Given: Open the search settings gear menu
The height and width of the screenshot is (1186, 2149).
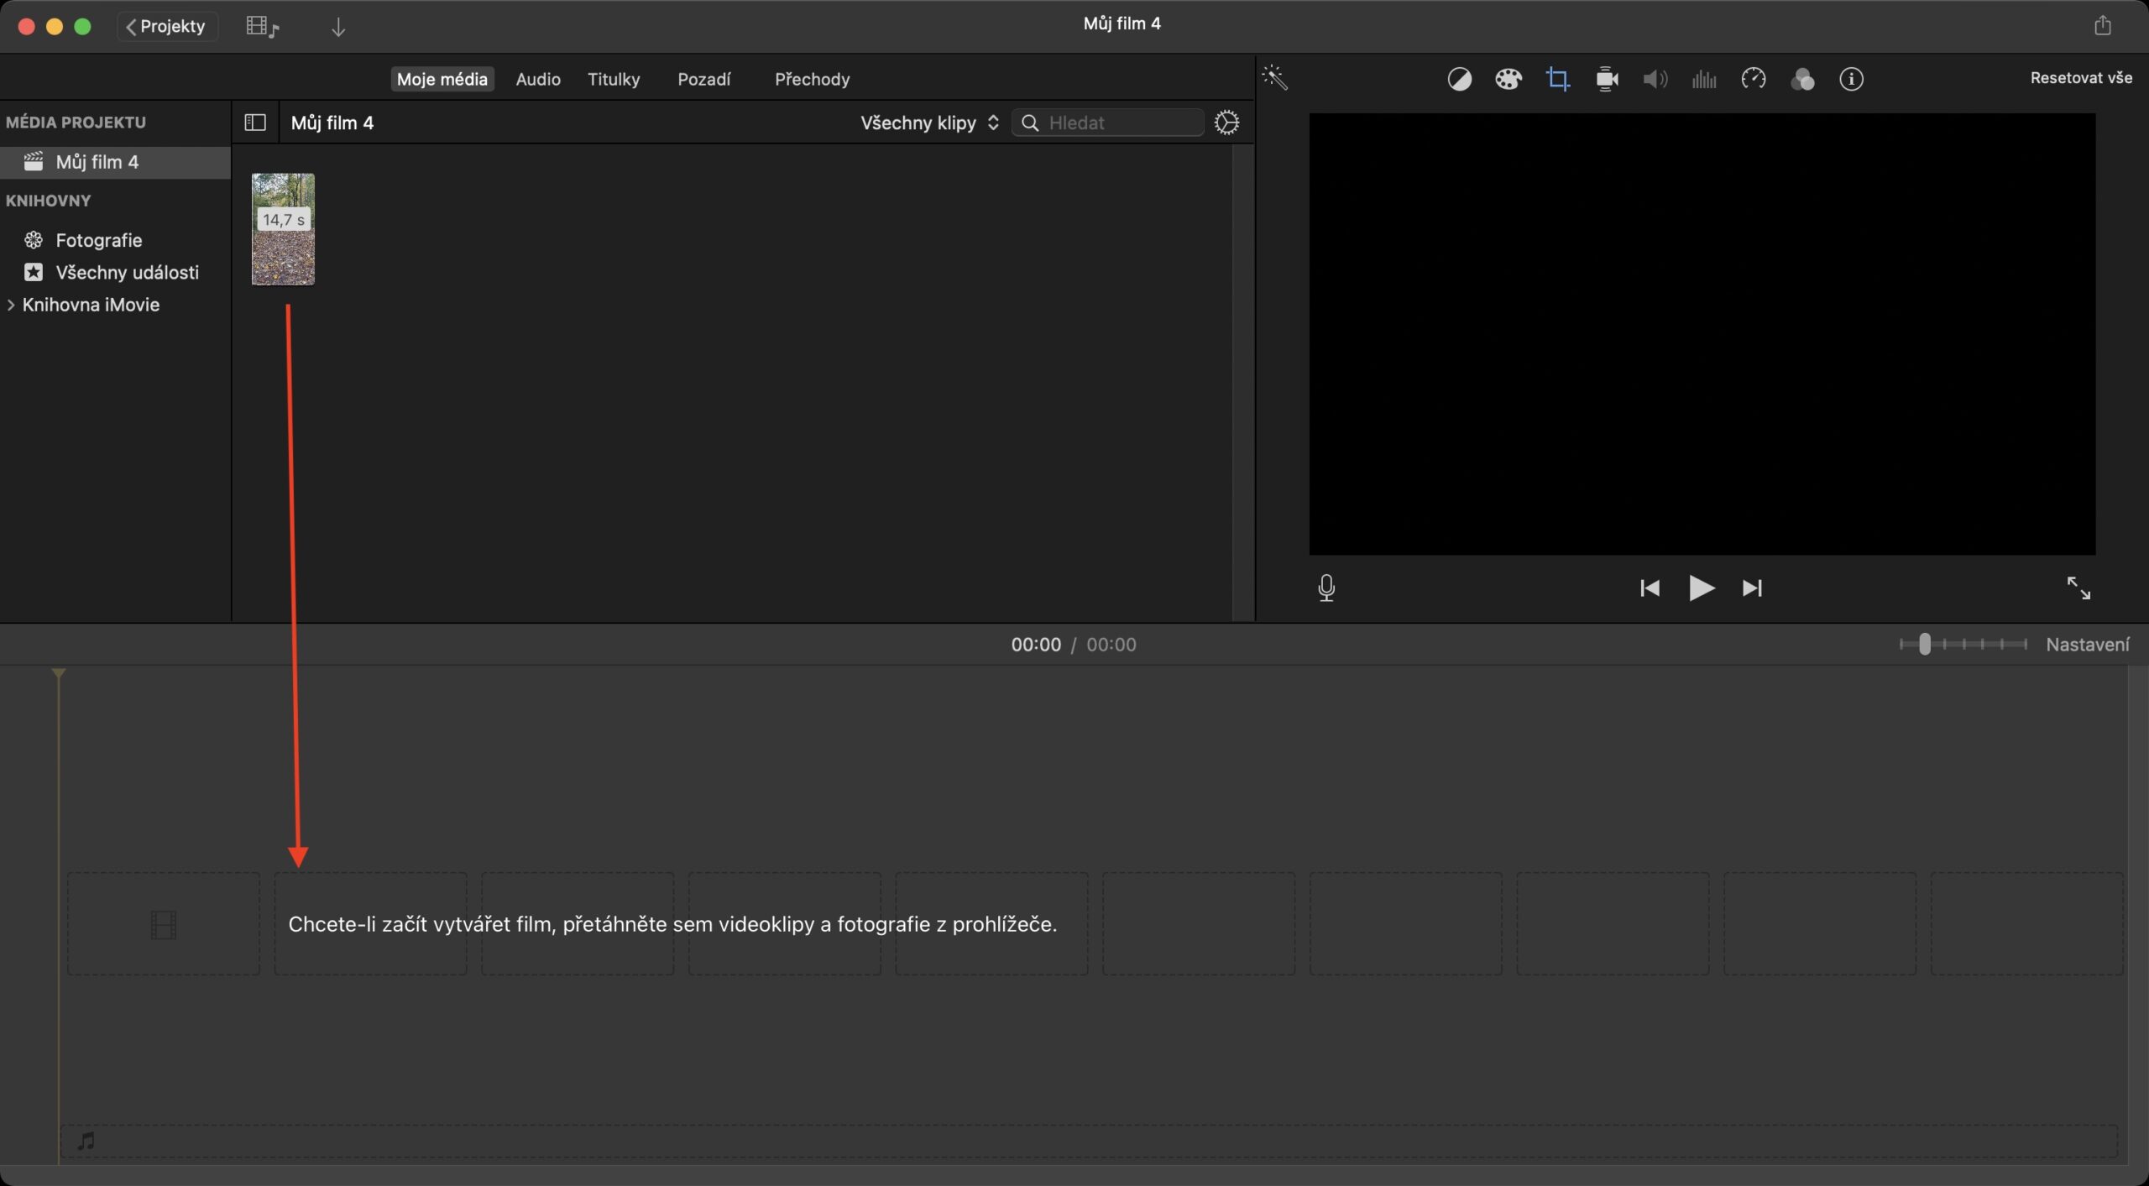Looking at the screenshot, I should tap(1226, 123).
